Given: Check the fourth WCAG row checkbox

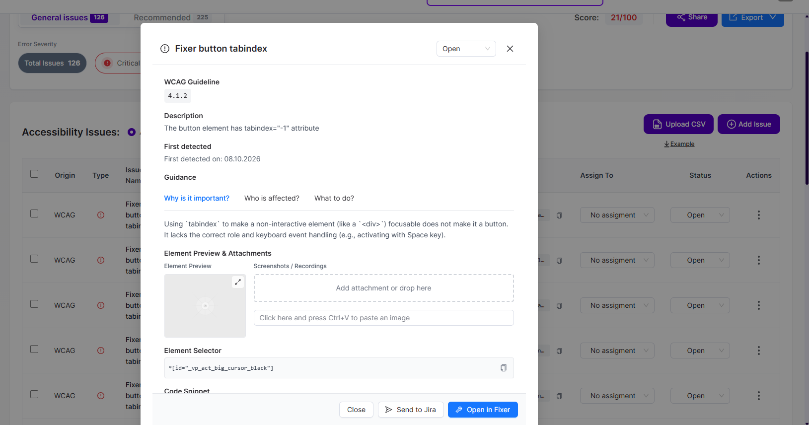Looking at the screenshot, I should coord(34,349).
